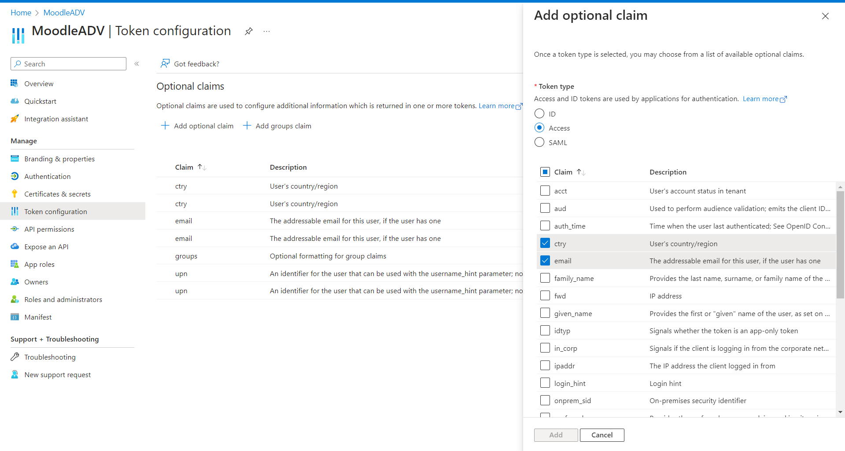Viewport: 845px width, 451px height.
Task: Focus the sidebar Search input field
Action: click(x=68, y=64)
